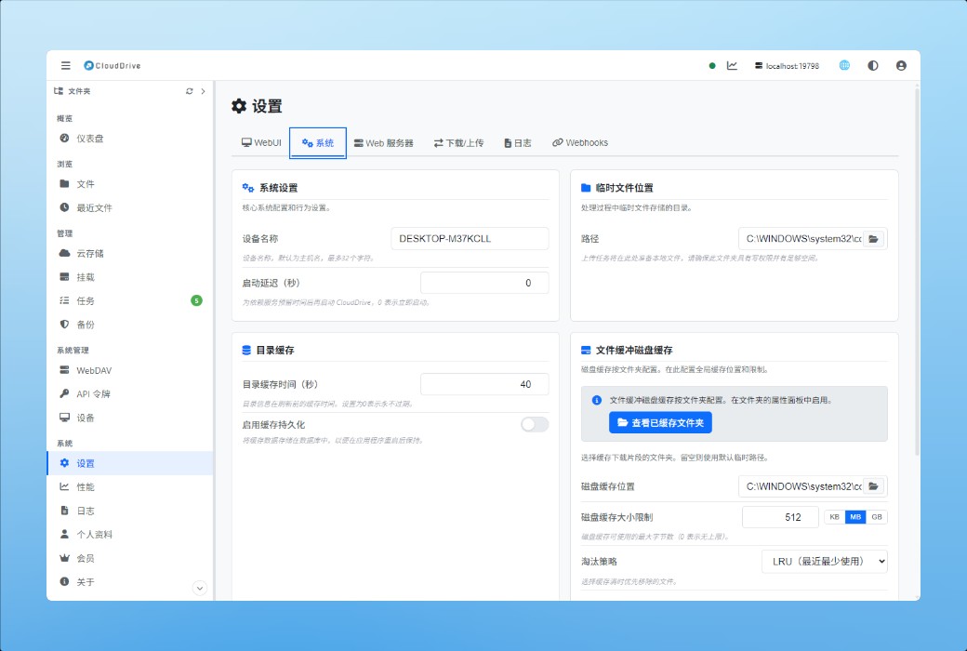The image size is (967, 651).
Task: Open 设备 devices page
Action: pyautogui.click(x=130, y=418)
